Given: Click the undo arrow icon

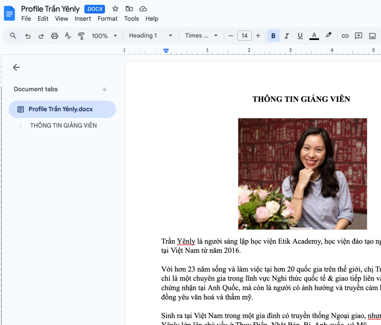Looking at the screenshot, I should click(x=28, y=36).
